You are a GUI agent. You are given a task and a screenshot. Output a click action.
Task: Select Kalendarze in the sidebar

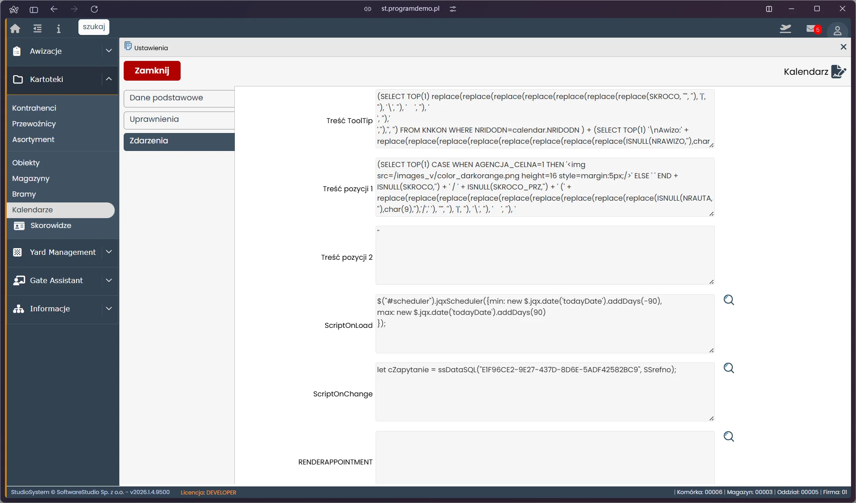point(61,210)
